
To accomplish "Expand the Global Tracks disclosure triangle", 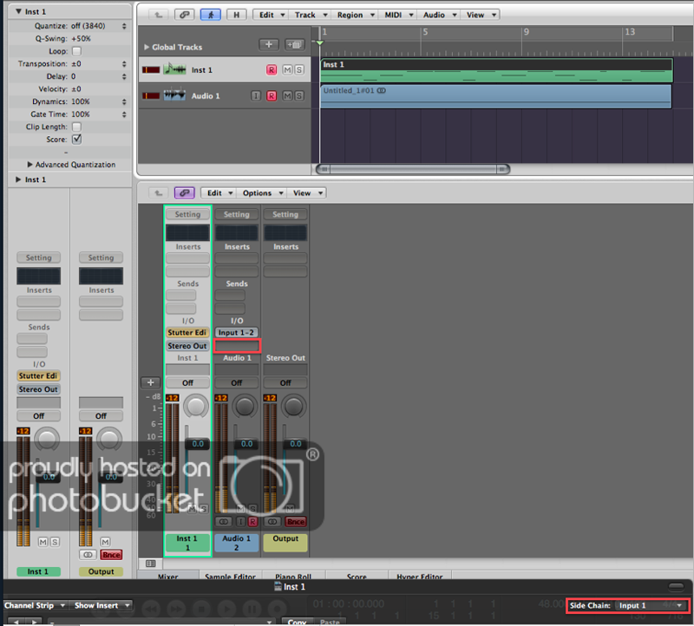I will [x=146, y=47].
